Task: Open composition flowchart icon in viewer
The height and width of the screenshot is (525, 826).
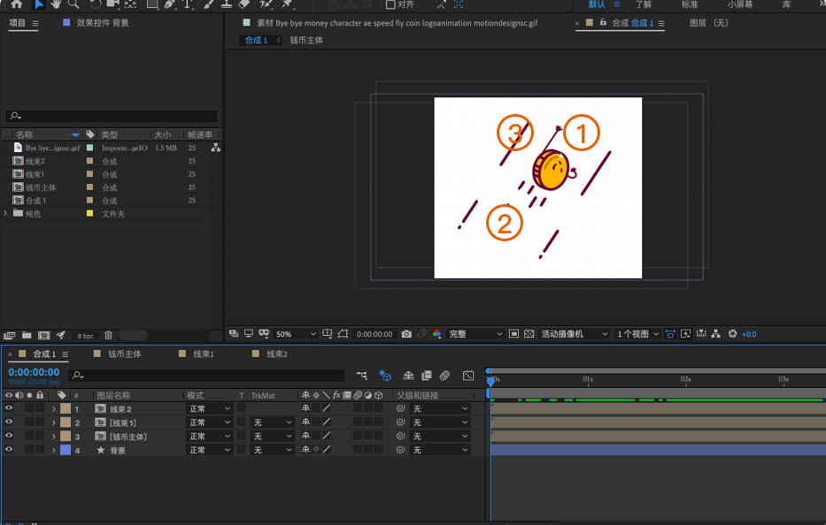Action: click(x=716, y=334)
